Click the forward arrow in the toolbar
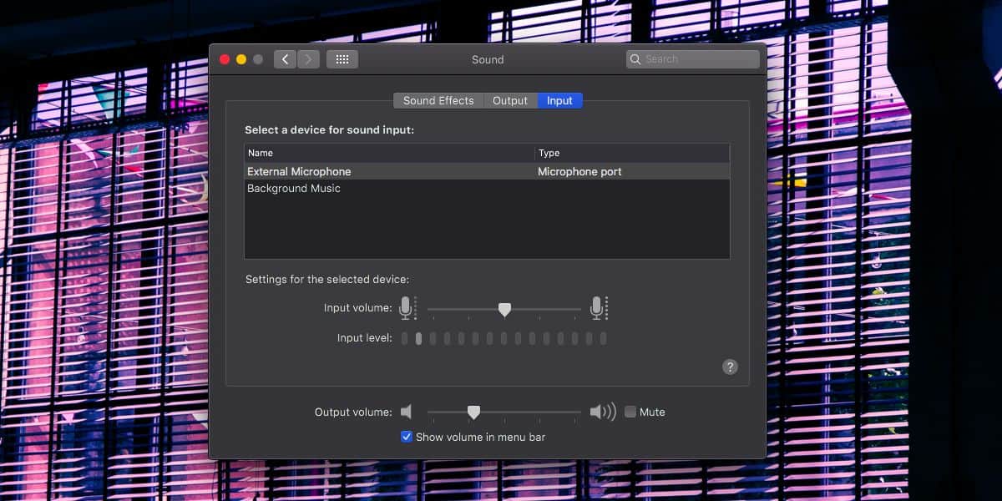The height and width of the screenshot is (501, 1002). click(309, 59)
